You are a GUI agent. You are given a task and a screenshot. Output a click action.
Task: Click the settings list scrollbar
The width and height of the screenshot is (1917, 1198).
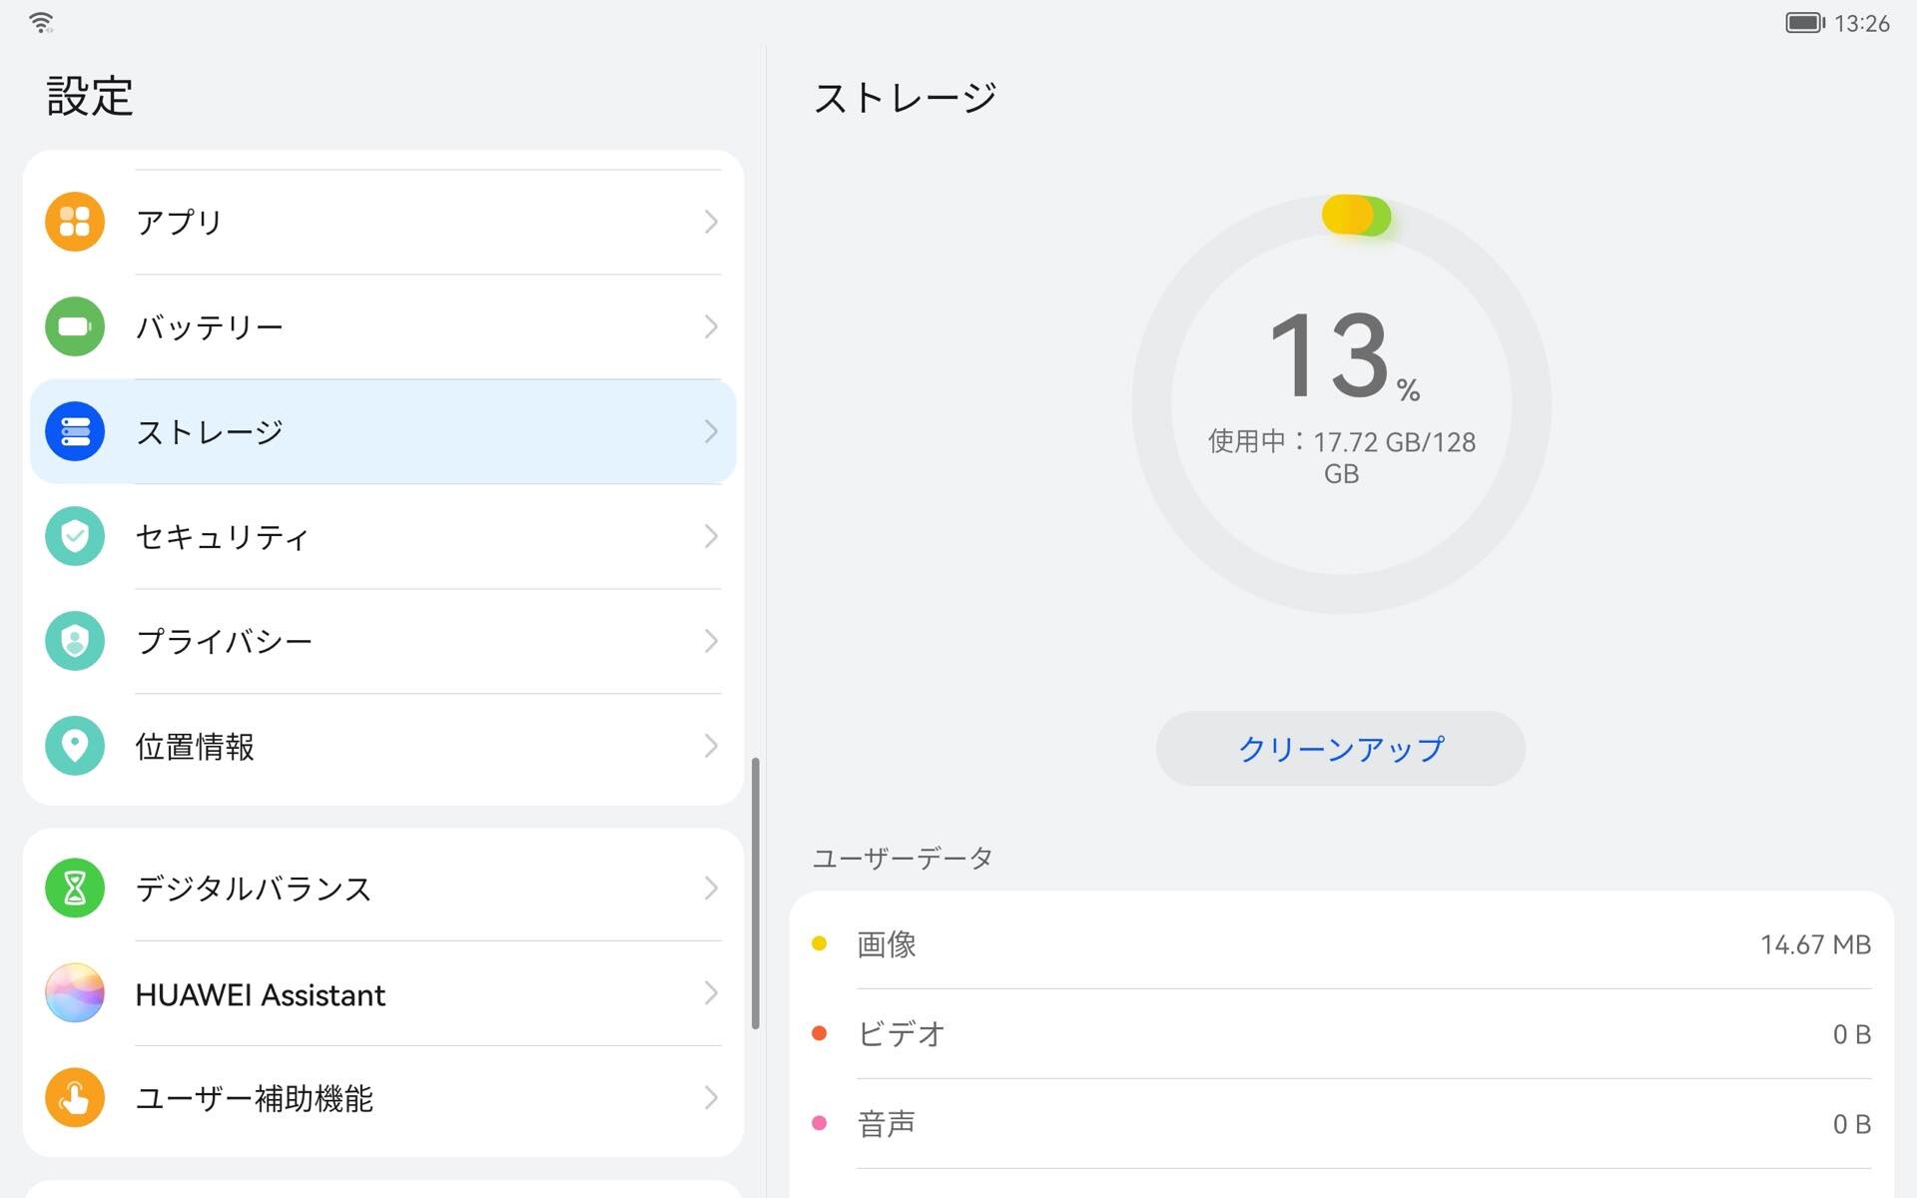tap(756, 894)
